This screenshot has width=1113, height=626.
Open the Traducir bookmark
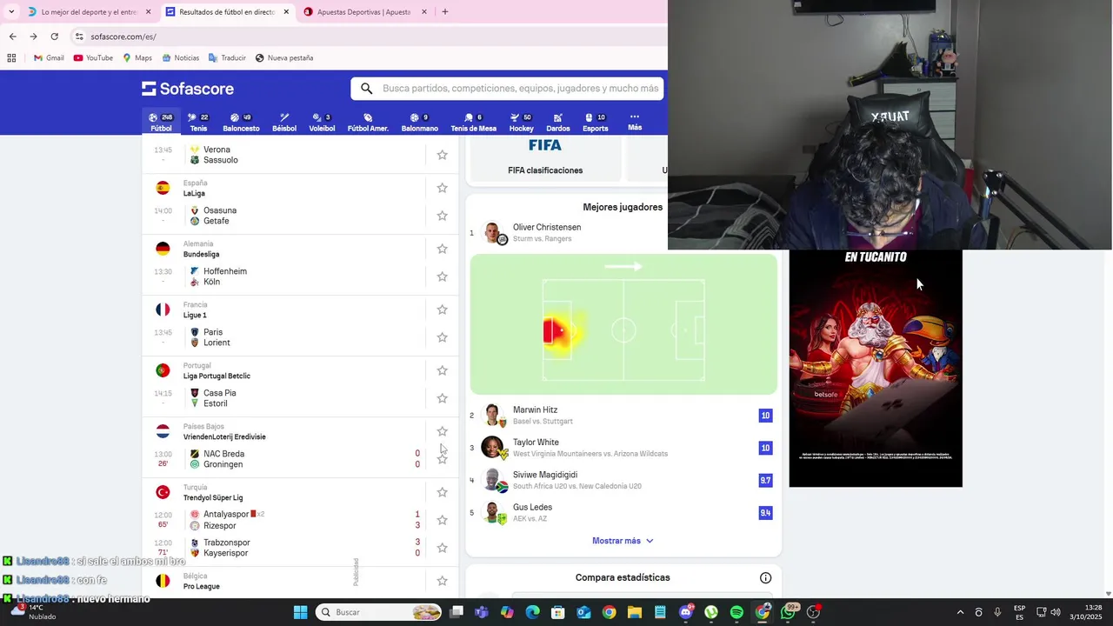(227, 58)
